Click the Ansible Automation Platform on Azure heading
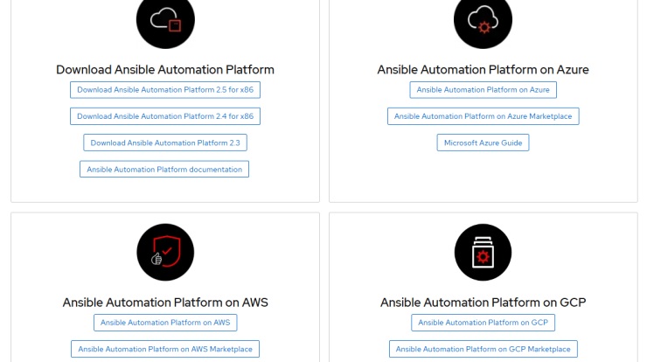The width and height of the screenshot is (647, 362). [483, 69]
